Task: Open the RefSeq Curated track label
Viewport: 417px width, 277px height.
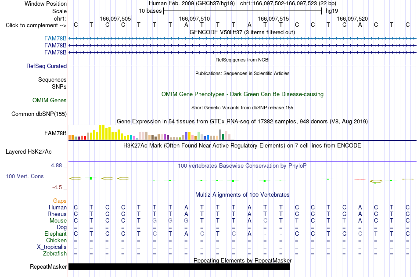Action: pyautogui.click(x=47, y=66)
